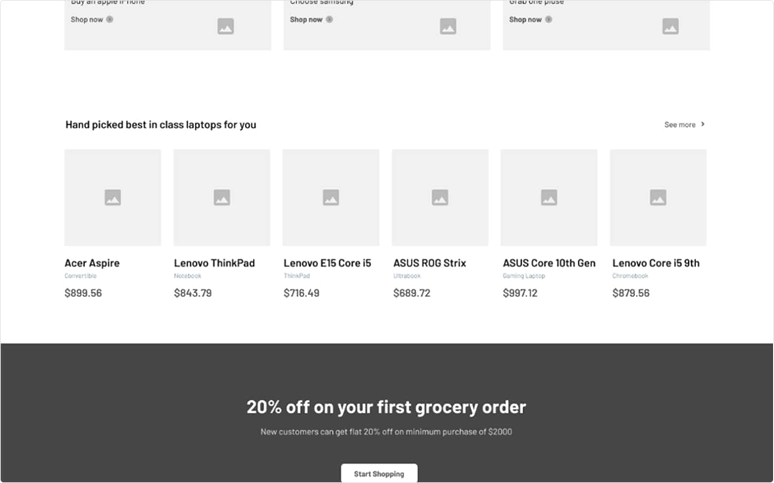The height and width of the screenshot is (483, 774).
Task: View the ASUS Core 10th Gen product image
Action: pyautogui.click(x=549, y=197)
